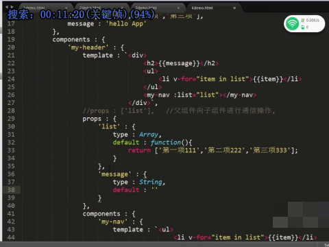Click 'template' on line 21
Image resolution: width=329 pixels, height=247 pixels.
98,56
